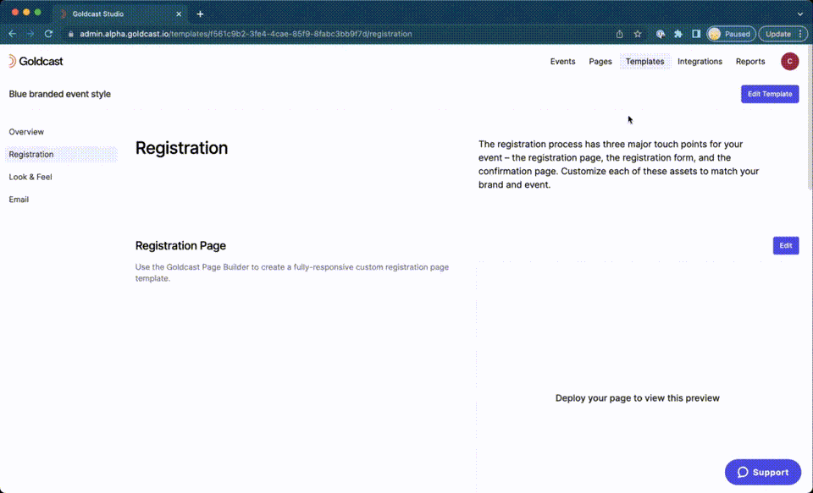Close the Goldcast Studio tab
The width and height of the screenshot is (813, 493).
(179, 14)
